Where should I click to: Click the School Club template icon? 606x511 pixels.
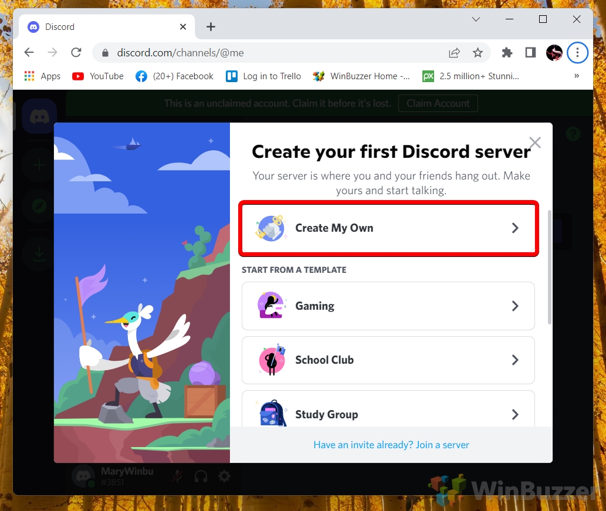pos(272,360)
